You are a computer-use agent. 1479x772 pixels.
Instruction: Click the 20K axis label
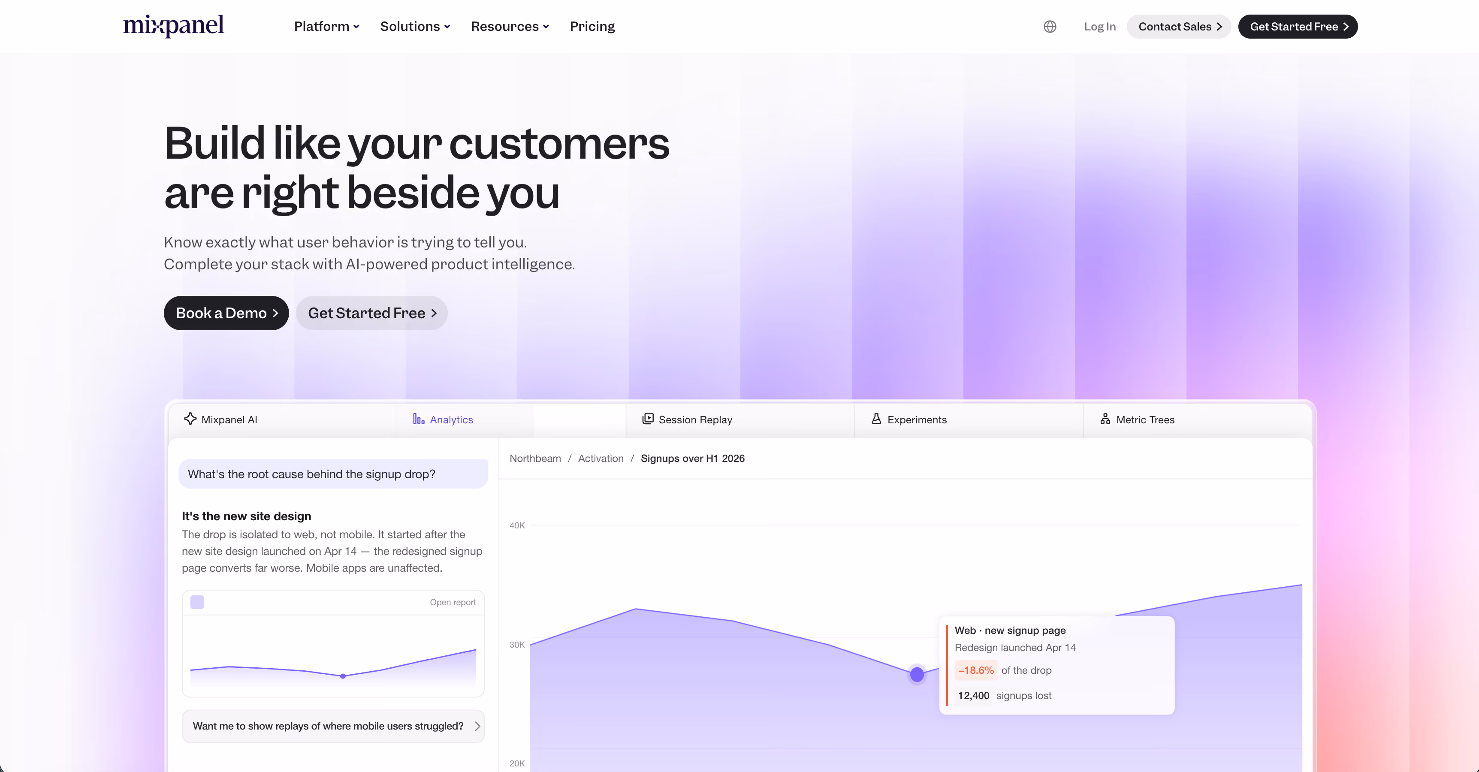517,763
